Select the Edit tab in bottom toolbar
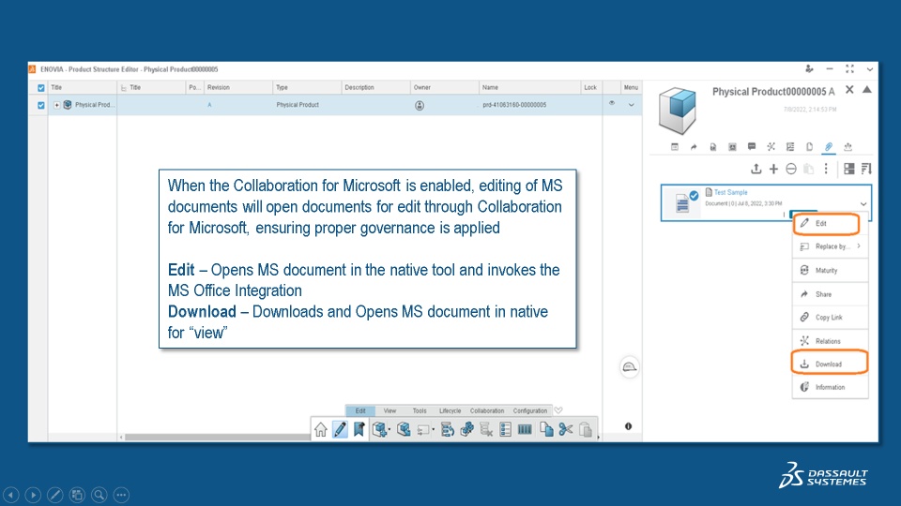 [360, 410]
